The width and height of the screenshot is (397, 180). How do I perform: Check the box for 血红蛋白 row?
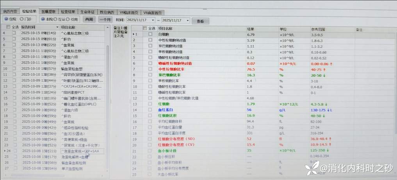[150, 110]
